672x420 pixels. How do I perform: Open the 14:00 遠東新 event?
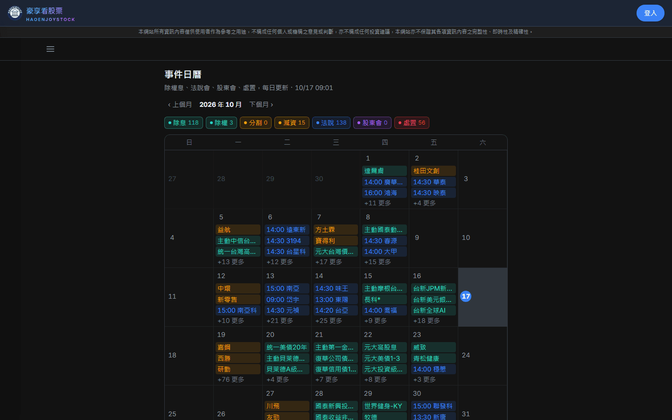coord(287,230)
